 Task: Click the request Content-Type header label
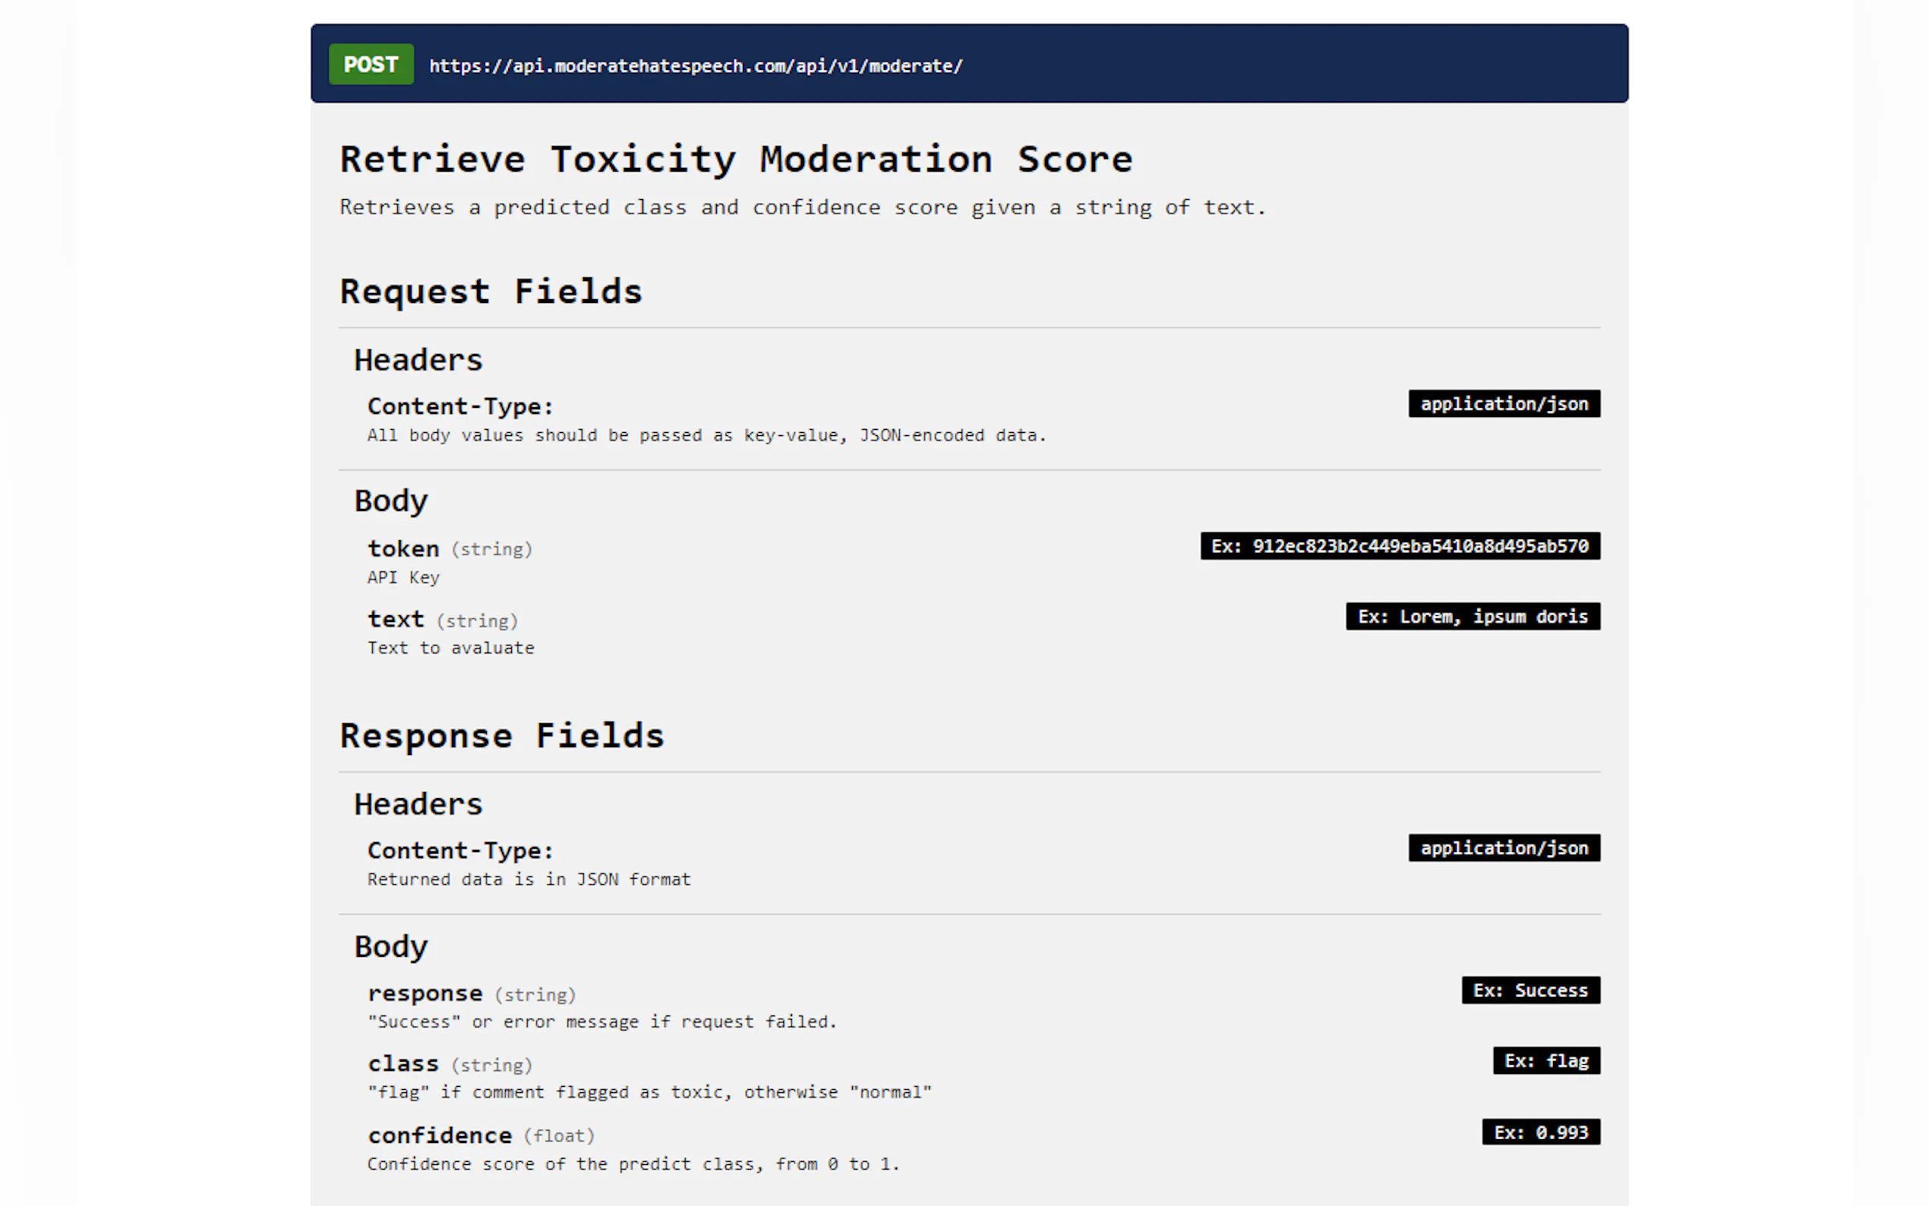pyautogui.click(x=460, y=406)
